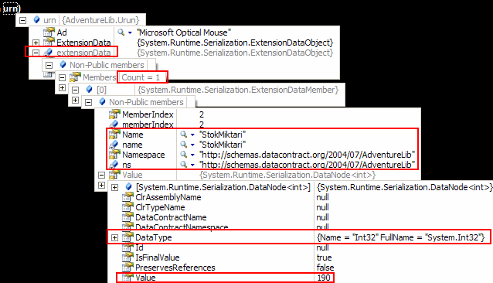Viewport: 493px width, 283px height.
Task: Click the extensionData private field icon
Action: (x=49, y=53)
